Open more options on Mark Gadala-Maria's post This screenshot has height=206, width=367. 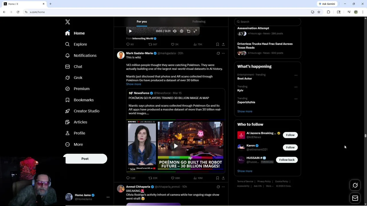[x=223, y=53]
